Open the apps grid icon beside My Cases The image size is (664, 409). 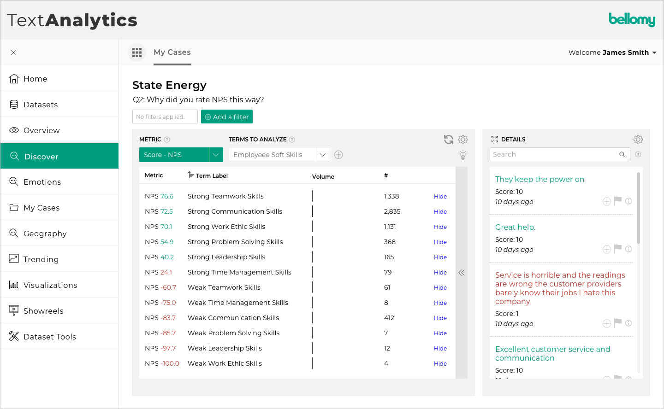pyautogui.click(x=137, y=53)
